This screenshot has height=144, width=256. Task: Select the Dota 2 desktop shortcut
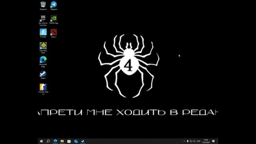click(54, 33)
